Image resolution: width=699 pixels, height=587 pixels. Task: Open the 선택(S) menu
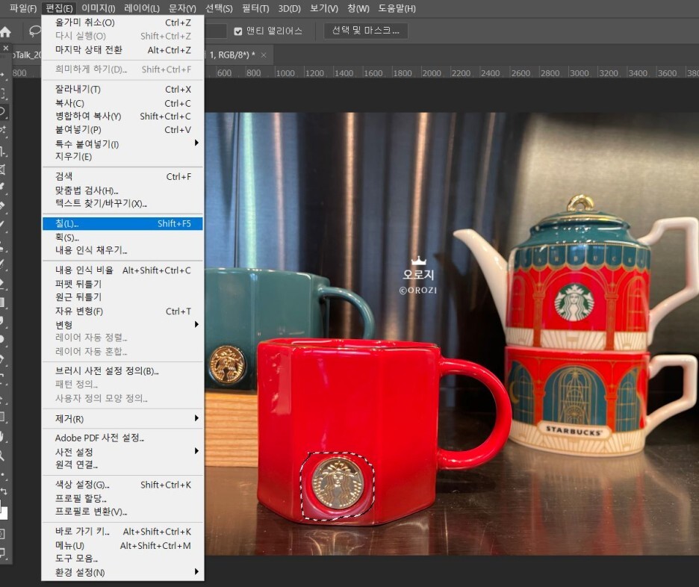(x=219, y=8)
